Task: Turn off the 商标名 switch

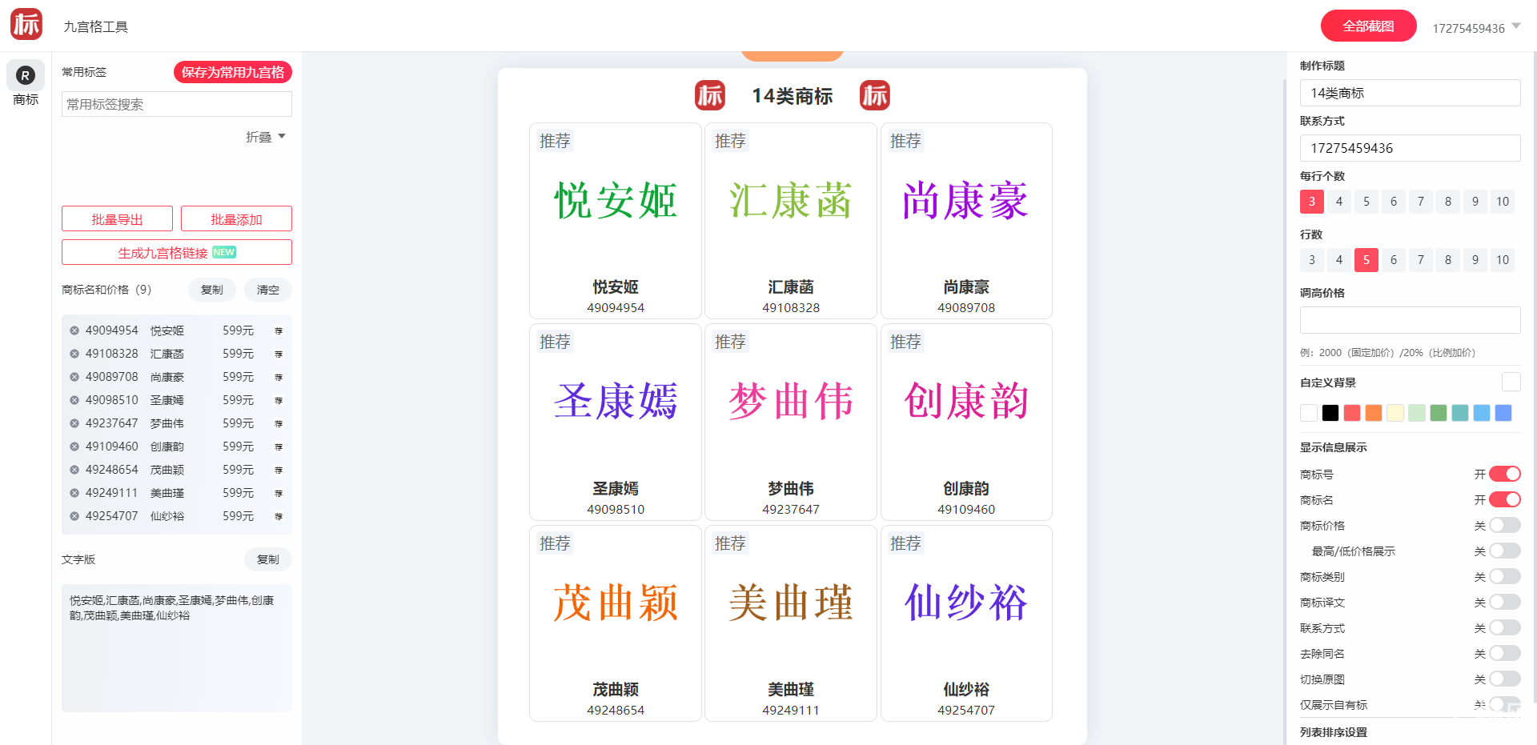Action: pos(1504,499)
